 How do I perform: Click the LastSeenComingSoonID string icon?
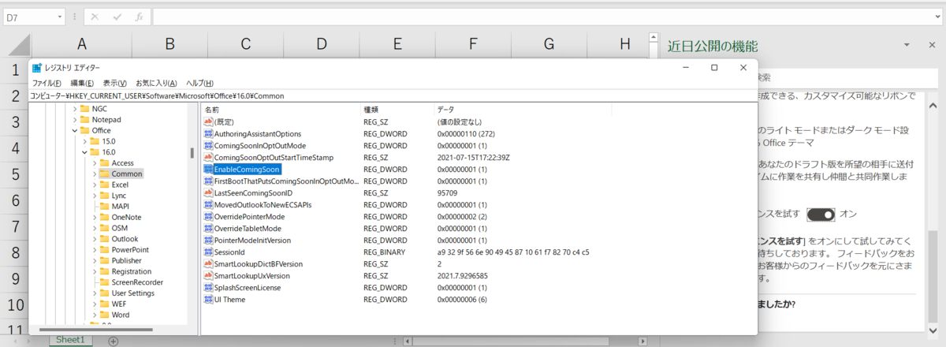tap(208, 193)
